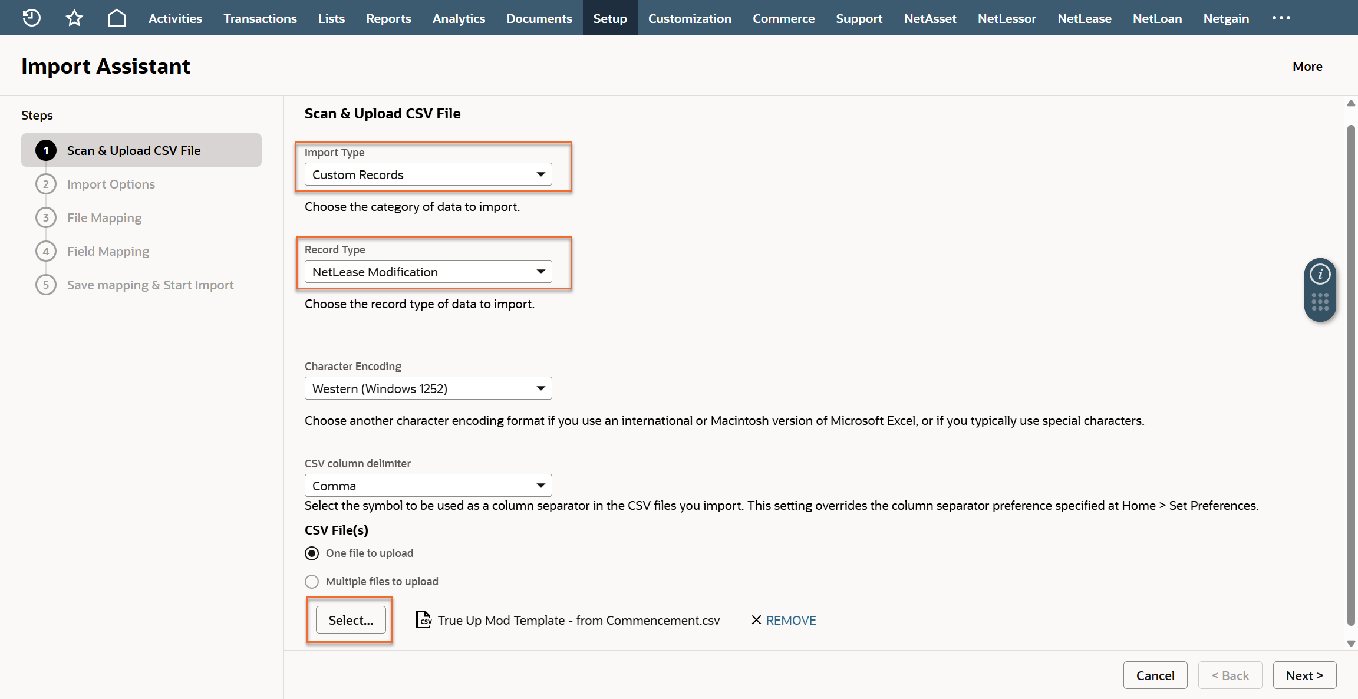Select One file to upload option
The width and height of the screenshot is (1358, 699).
pyautogui.click(x=312, y=553)
